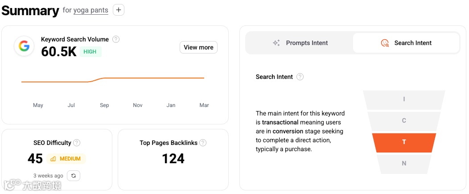Select the I funnel segment

[x=404, y=99]
